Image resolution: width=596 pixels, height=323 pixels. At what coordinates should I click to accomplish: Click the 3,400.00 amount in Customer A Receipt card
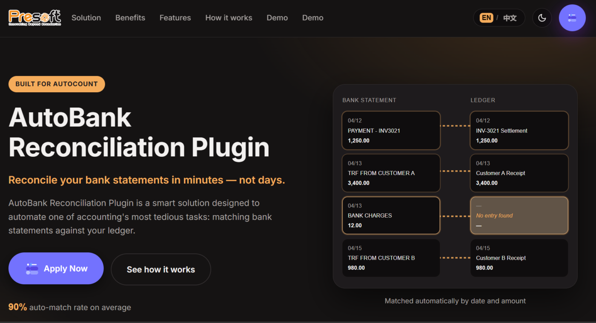[487, 183]
